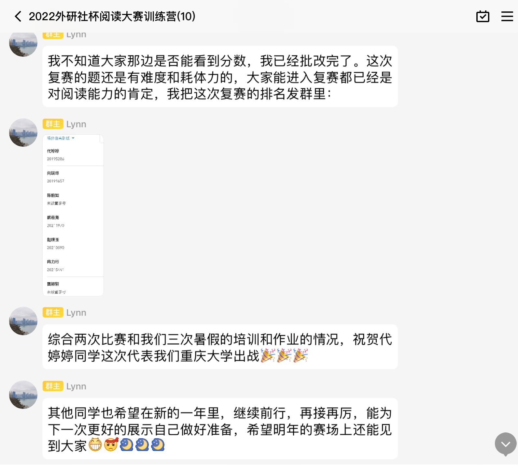
Task: Tap Lynn's avatar beside the ranking image
Action: [x=23, y=132]
